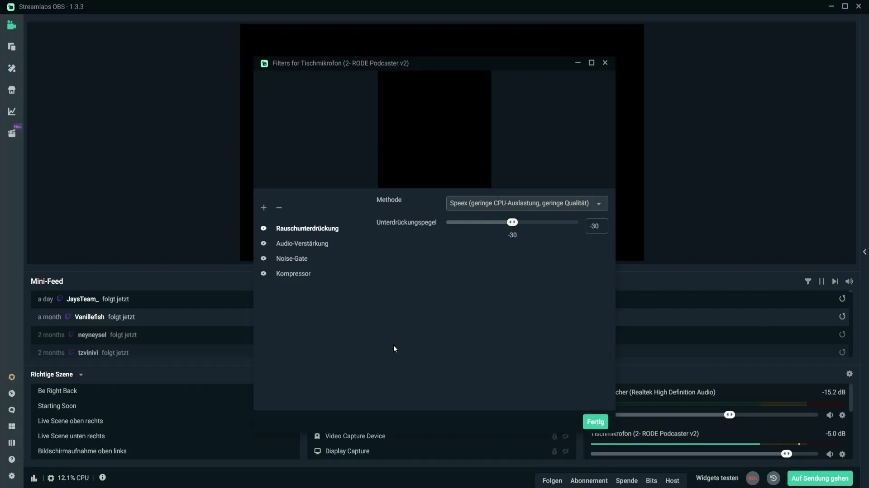Skip the current alert in Mini-Feed
Screen dimensions: 869x488
(835, 282)
